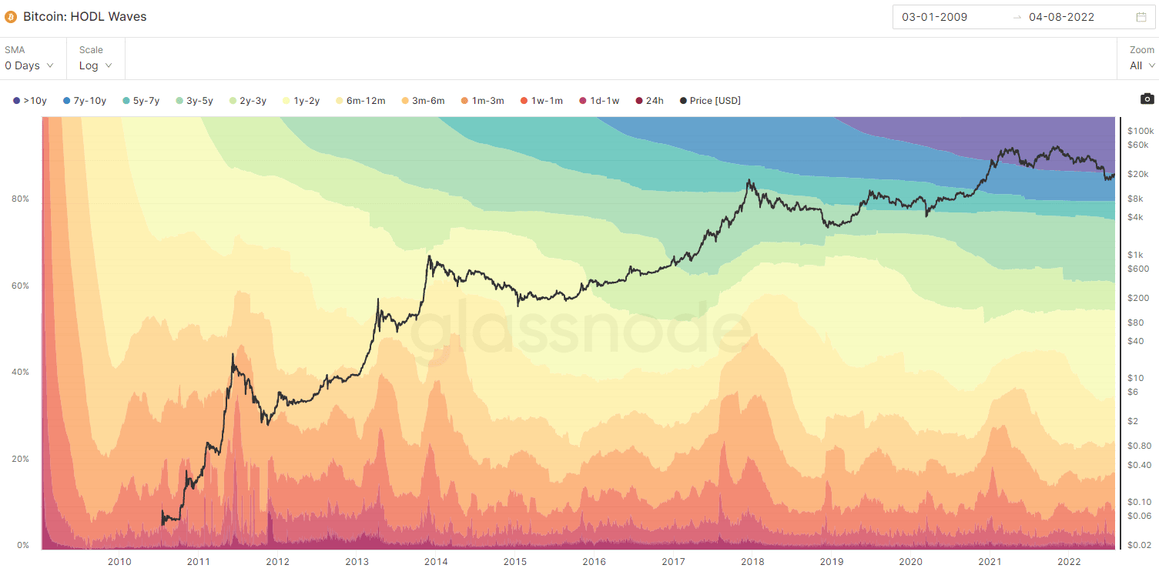Expand the Scale Log dropdown
The width and height of the screenshot is (1159, 575).
point(95,65)
